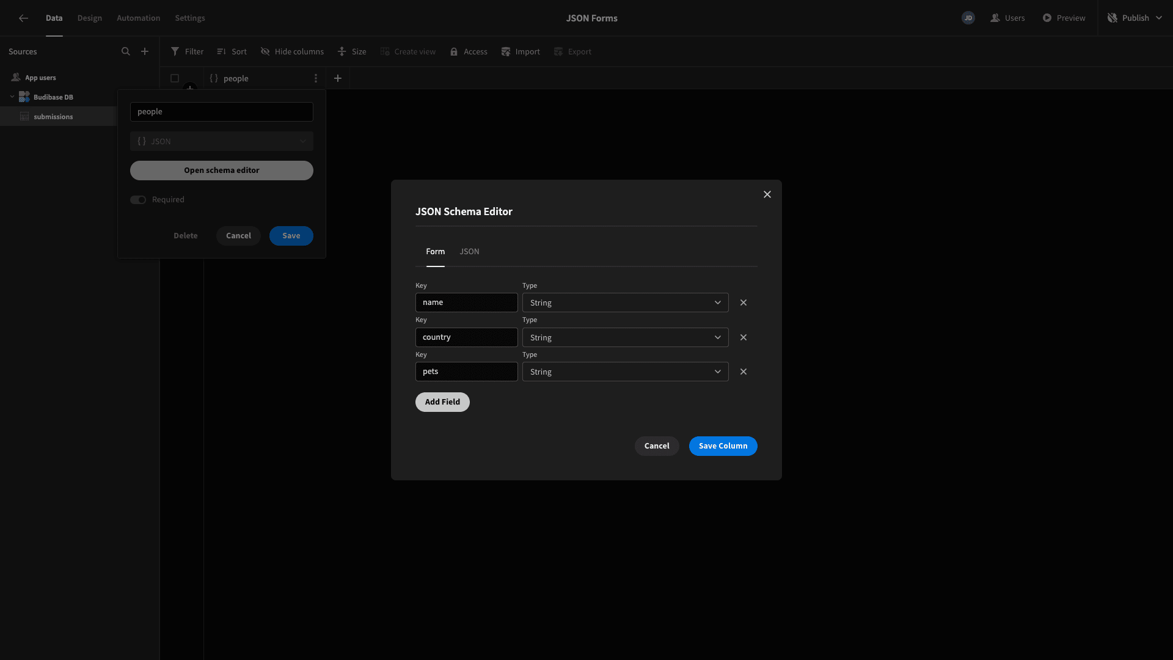The height and width of the screenshot is (660, 1173).
Task: Switch to the Design tab
Action: pos(90,18)
